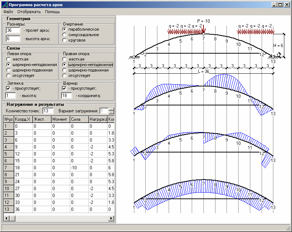This screenshot has height=232, width=292.
Task: Open the Файл menu
Action: click(x=8, y=12)
